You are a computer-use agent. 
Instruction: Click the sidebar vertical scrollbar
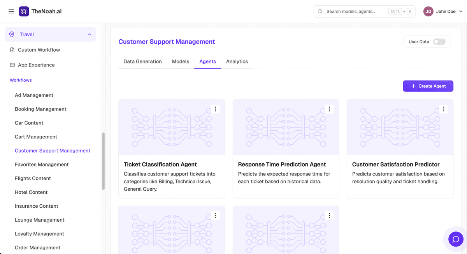click(x=103, y=161)
